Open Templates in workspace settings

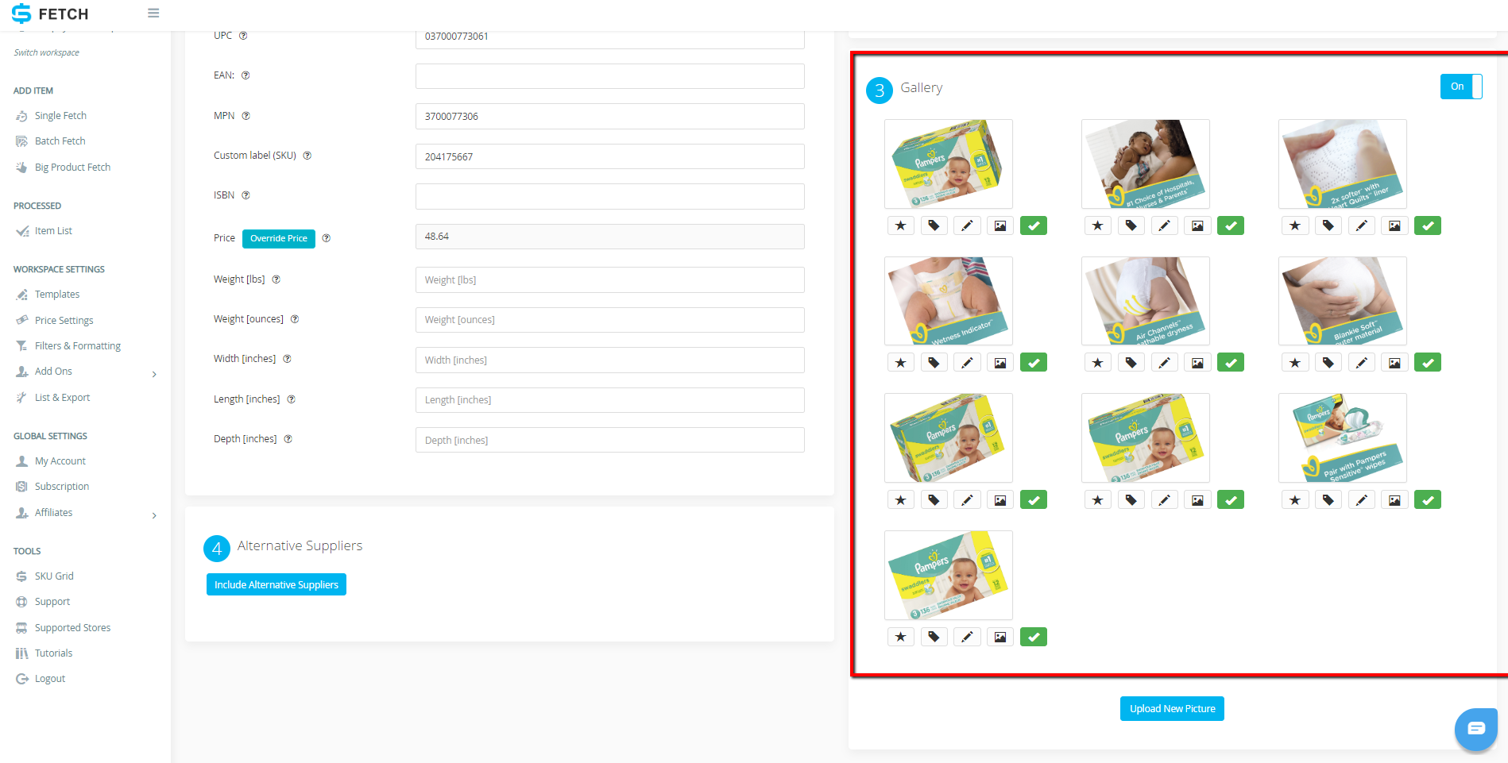click(57, 295)
